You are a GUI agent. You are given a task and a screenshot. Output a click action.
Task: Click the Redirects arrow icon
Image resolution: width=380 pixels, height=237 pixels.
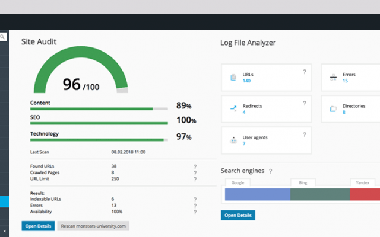(x=233, y=108)
